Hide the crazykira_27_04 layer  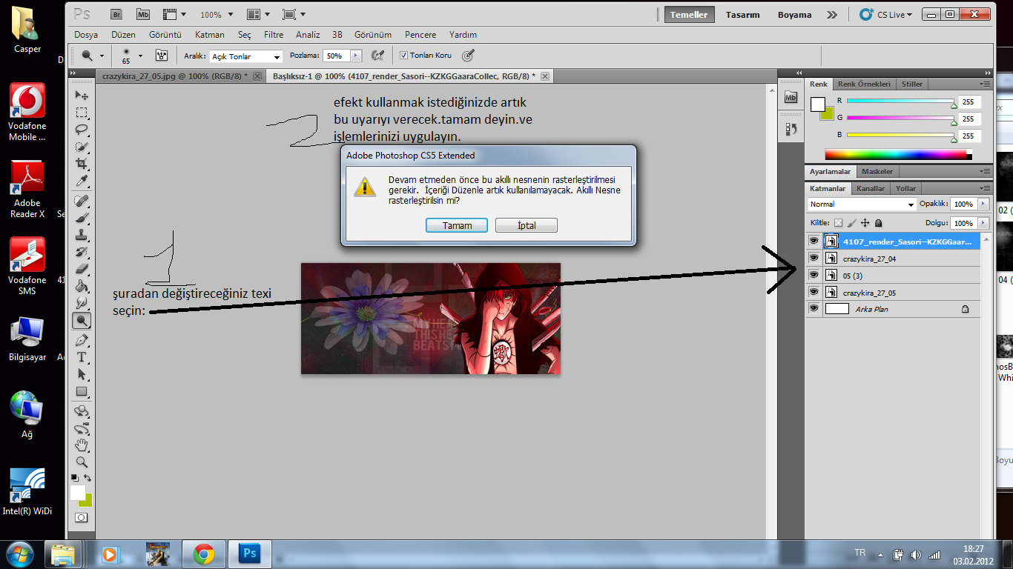tap(814, 258)
